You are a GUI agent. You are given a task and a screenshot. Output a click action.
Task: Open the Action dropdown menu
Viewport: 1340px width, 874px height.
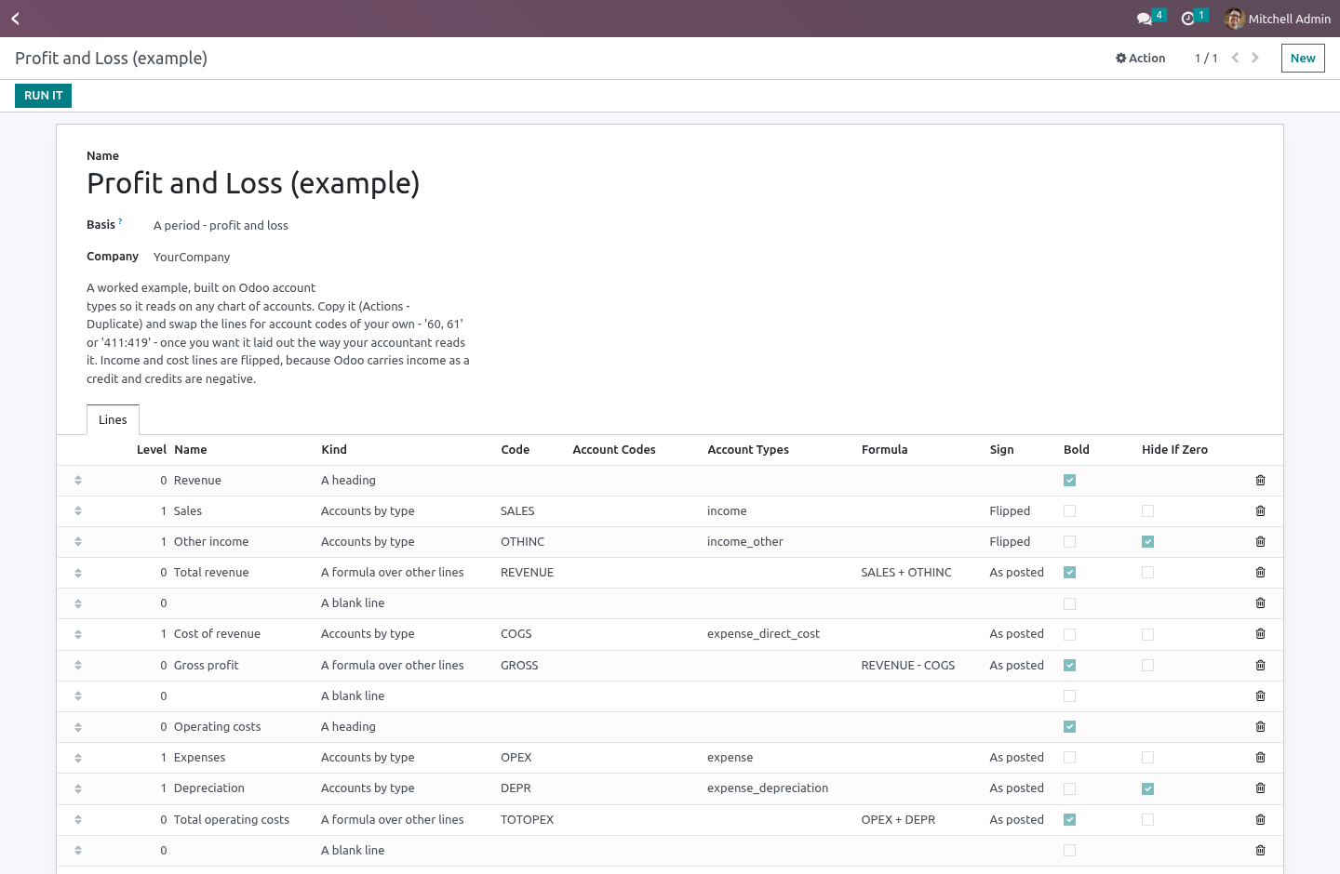tap(1141, 58)
